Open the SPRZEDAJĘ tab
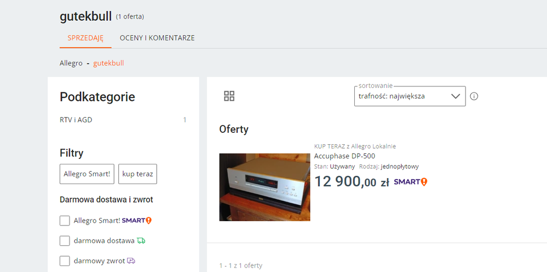 click(85, 38)
